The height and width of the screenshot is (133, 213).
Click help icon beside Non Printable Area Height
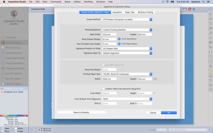click(119, 44)
